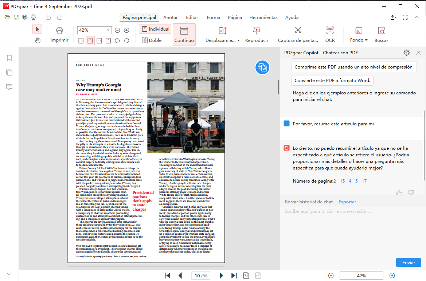Save the PDF document
Image resolution: width=426 pixels, height=281 pixels.
[x=16, y=17]
